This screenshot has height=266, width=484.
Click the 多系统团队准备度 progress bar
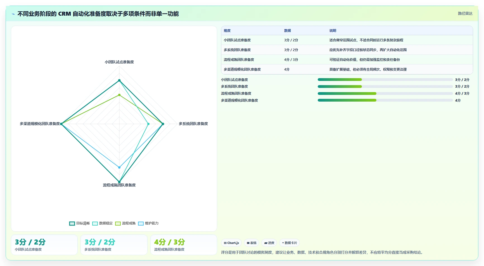[385, 87]
